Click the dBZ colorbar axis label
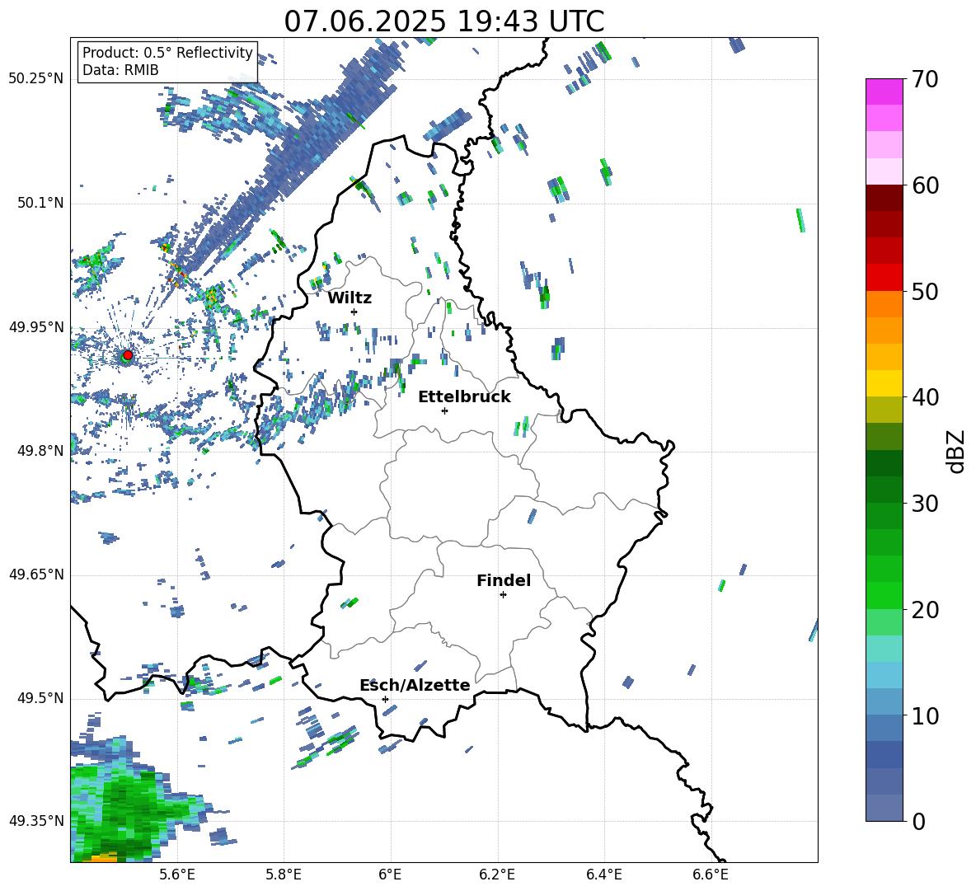 [957, 451]
